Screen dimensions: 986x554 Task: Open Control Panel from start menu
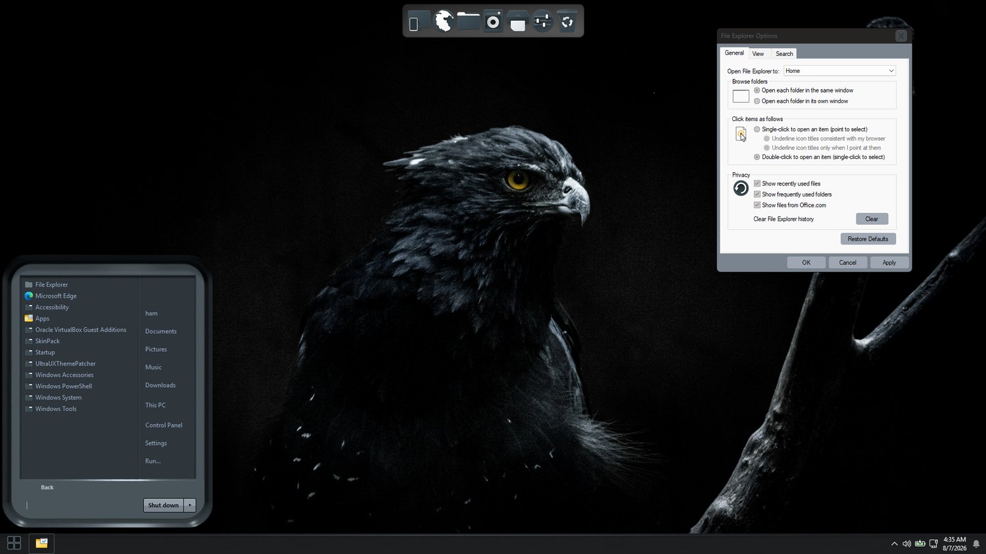click(x=164, y=425)
